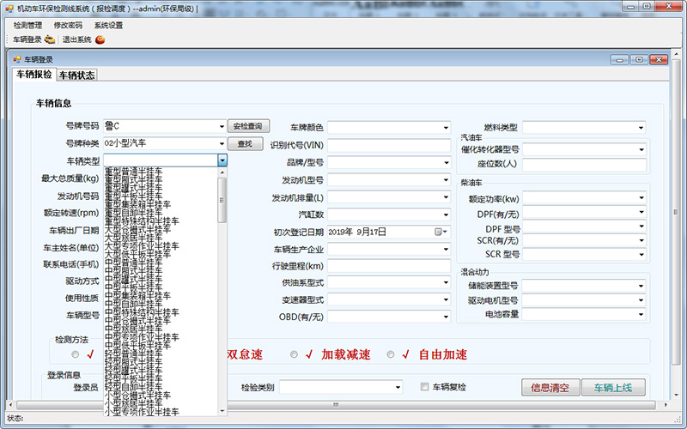Expand the 品牌/型号 dropdown
The width and height of the screenshot is (687, 429).
point(446,163)
